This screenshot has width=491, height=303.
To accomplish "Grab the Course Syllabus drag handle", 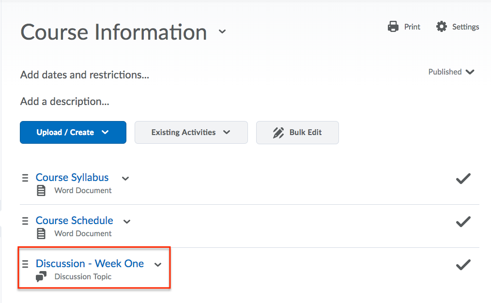I will coord(25,178).
